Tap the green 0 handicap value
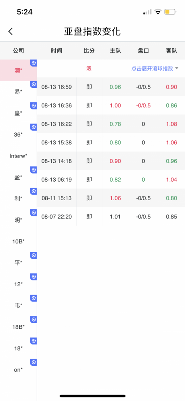 click(143, 180)
